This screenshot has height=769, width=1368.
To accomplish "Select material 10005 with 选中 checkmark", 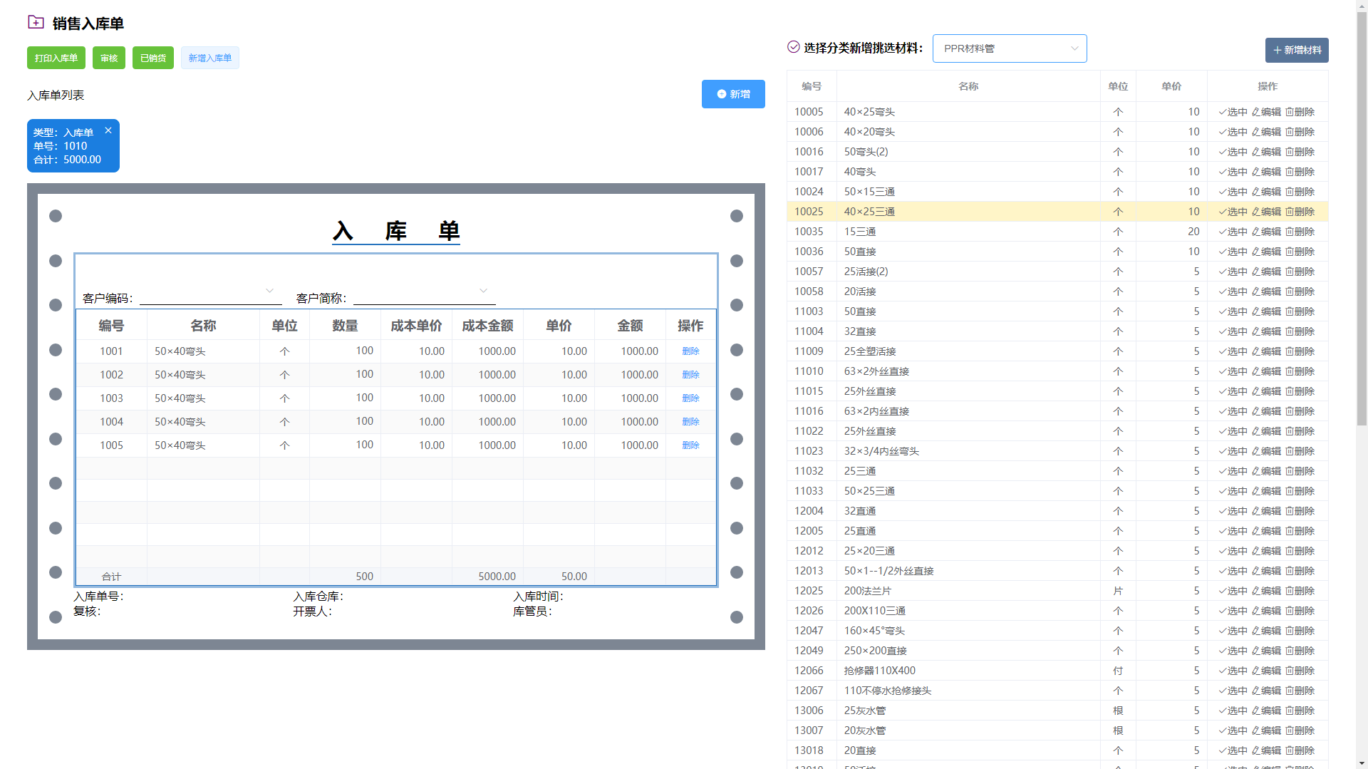I will point(1233,112).
